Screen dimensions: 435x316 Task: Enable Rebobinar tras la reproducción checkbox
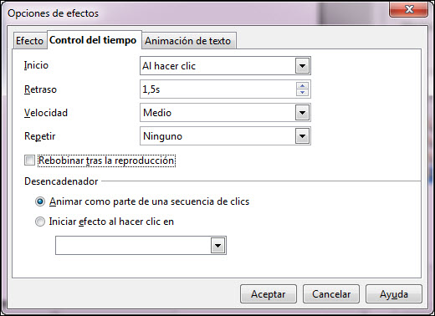click(x=29, y=161)
